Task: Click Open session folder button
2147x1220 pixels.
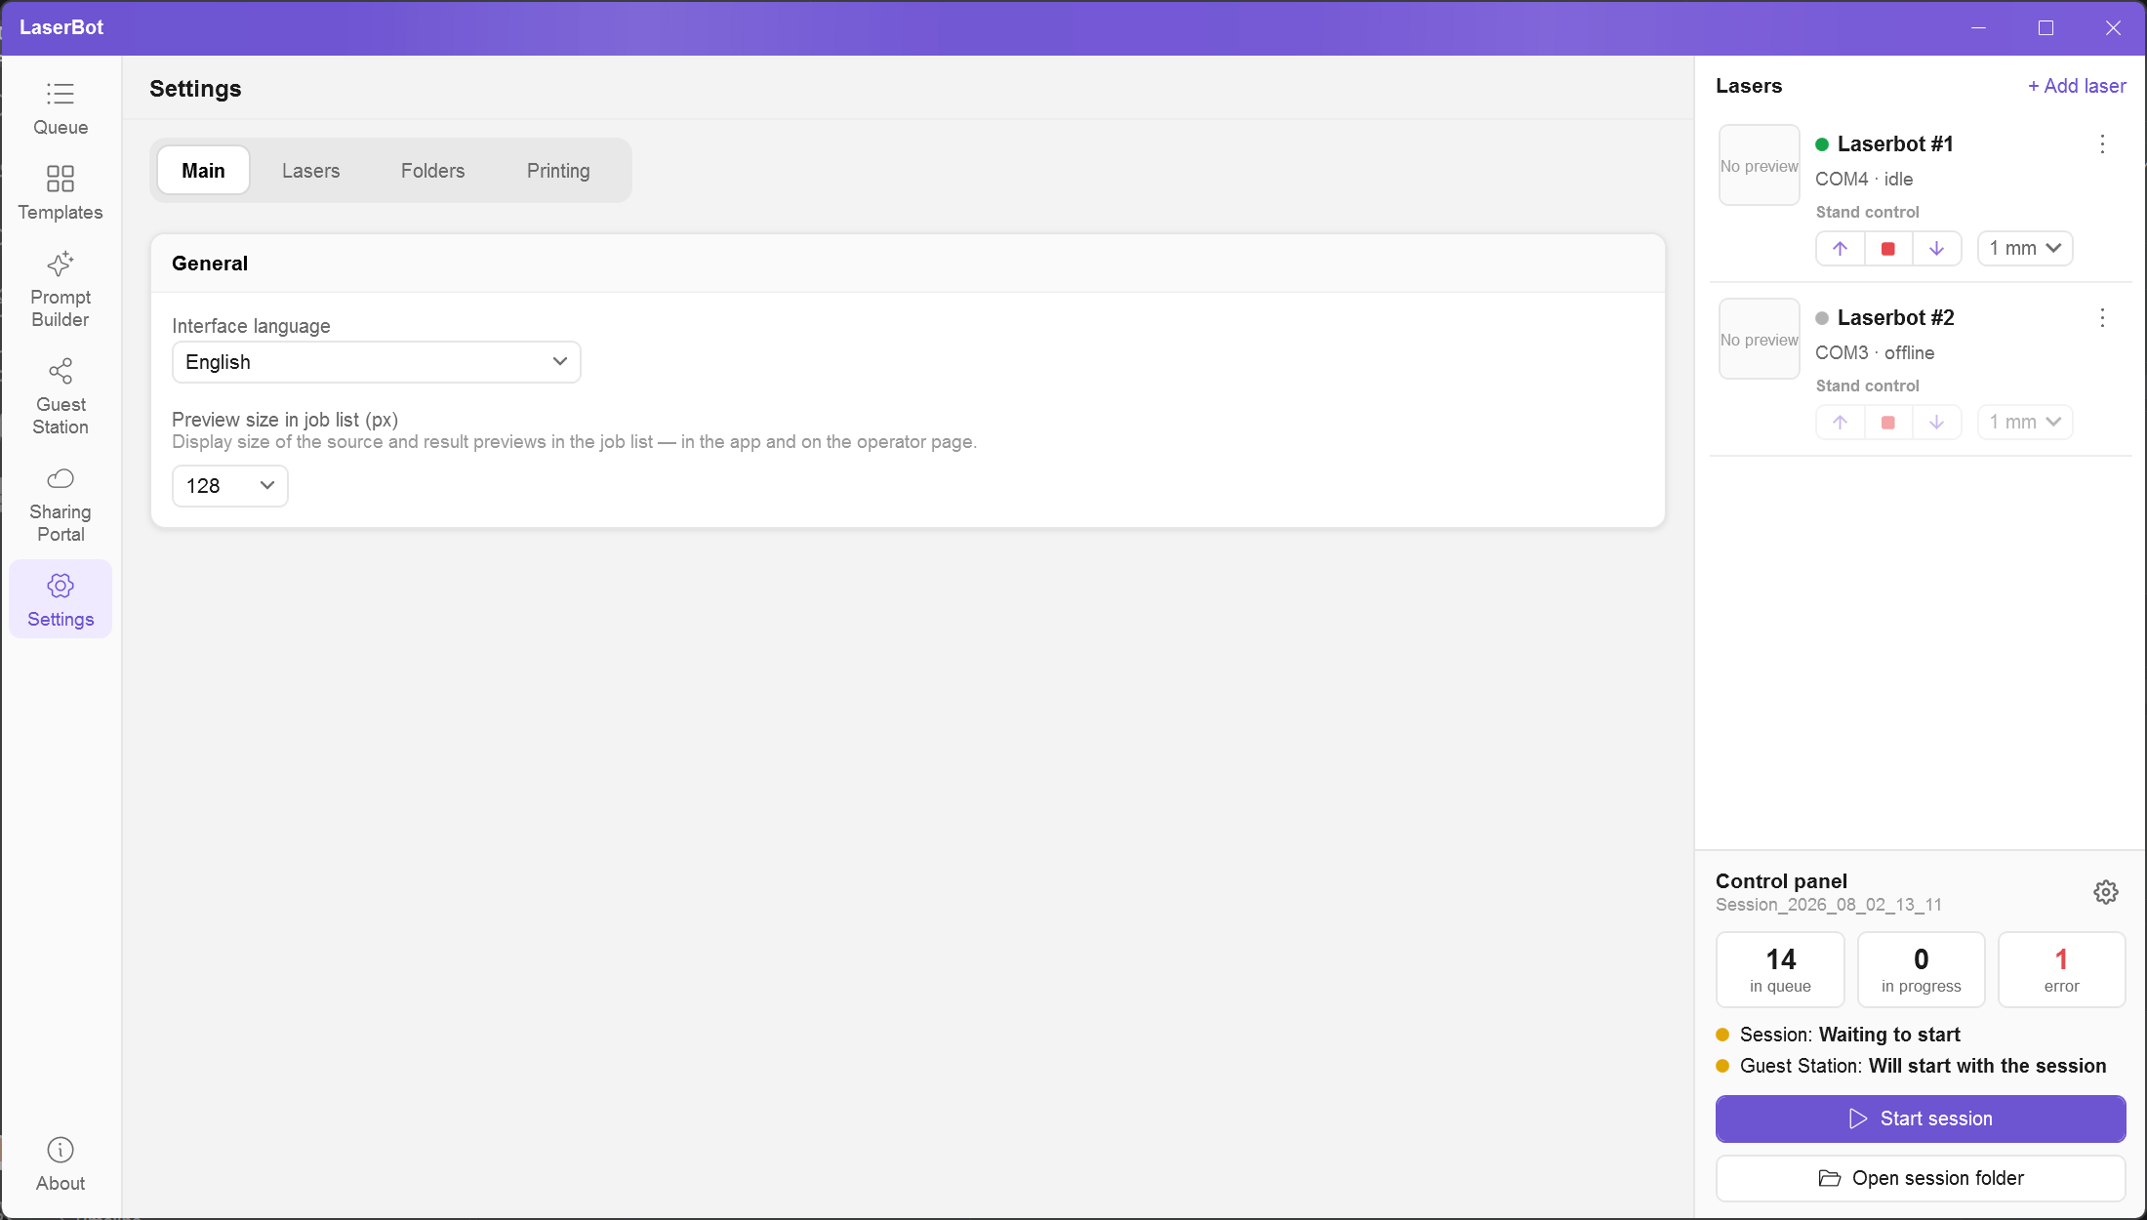Action: [x=1920, y=1178]
